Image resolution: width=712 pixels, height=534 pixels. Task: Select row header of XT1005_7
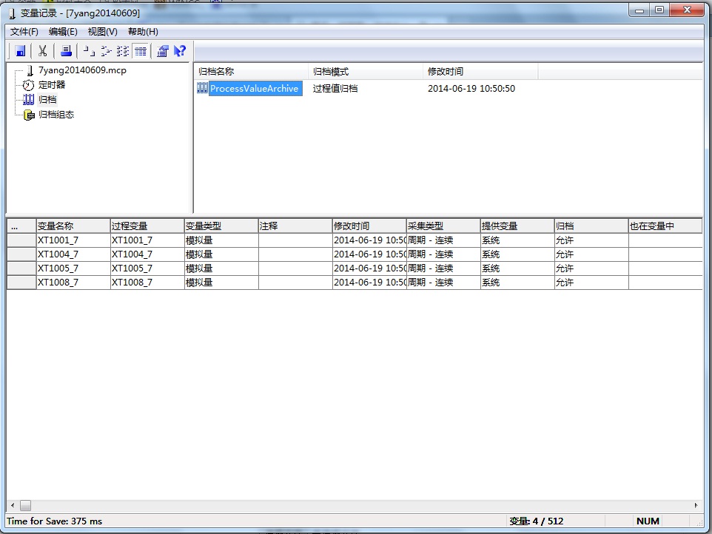(21, 268)
